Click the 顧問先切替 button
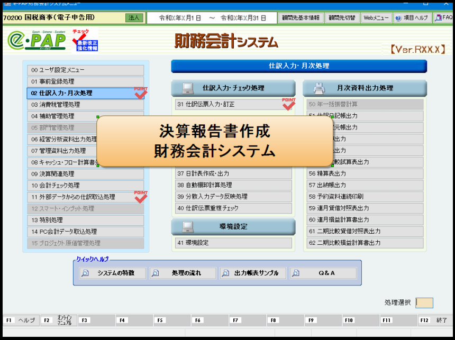This screenshot has height=340, width=455. [x=341, y=18]
